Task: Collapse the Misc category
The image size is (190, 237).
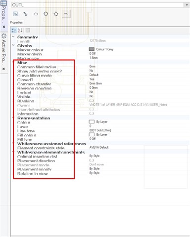Action: pyautogui.click(x=13, y=62)
